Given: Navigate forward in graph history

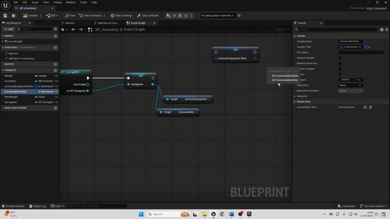Looking at the screenshot, I should [x=81, y=30].
